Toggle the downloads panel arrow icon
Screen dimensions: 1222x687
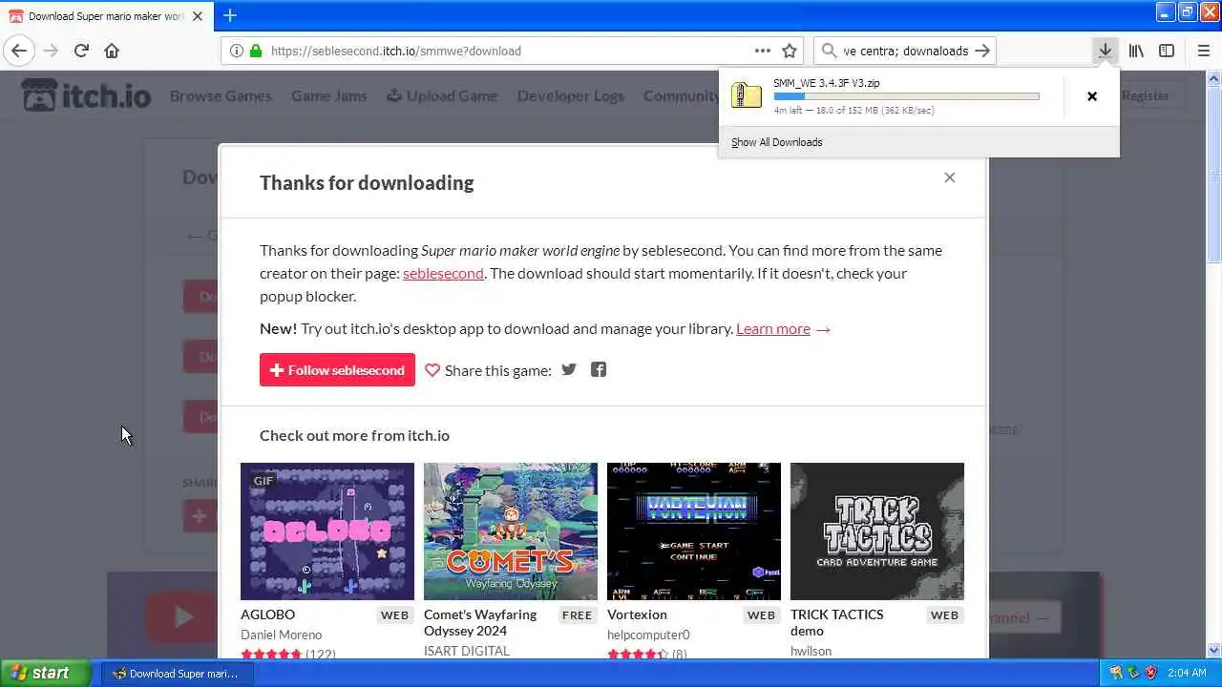1105,51
